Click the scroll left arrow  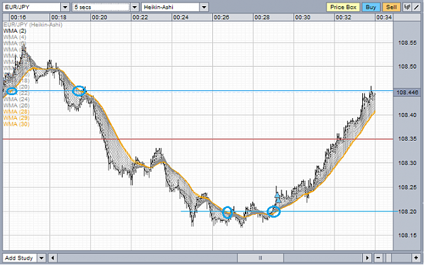click(53, 258)
